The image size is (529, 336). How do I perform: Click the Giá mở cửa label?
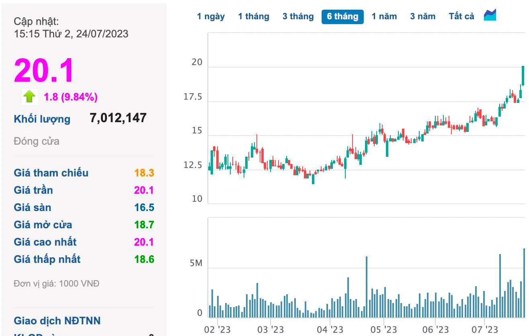click(x=43, y=225)
